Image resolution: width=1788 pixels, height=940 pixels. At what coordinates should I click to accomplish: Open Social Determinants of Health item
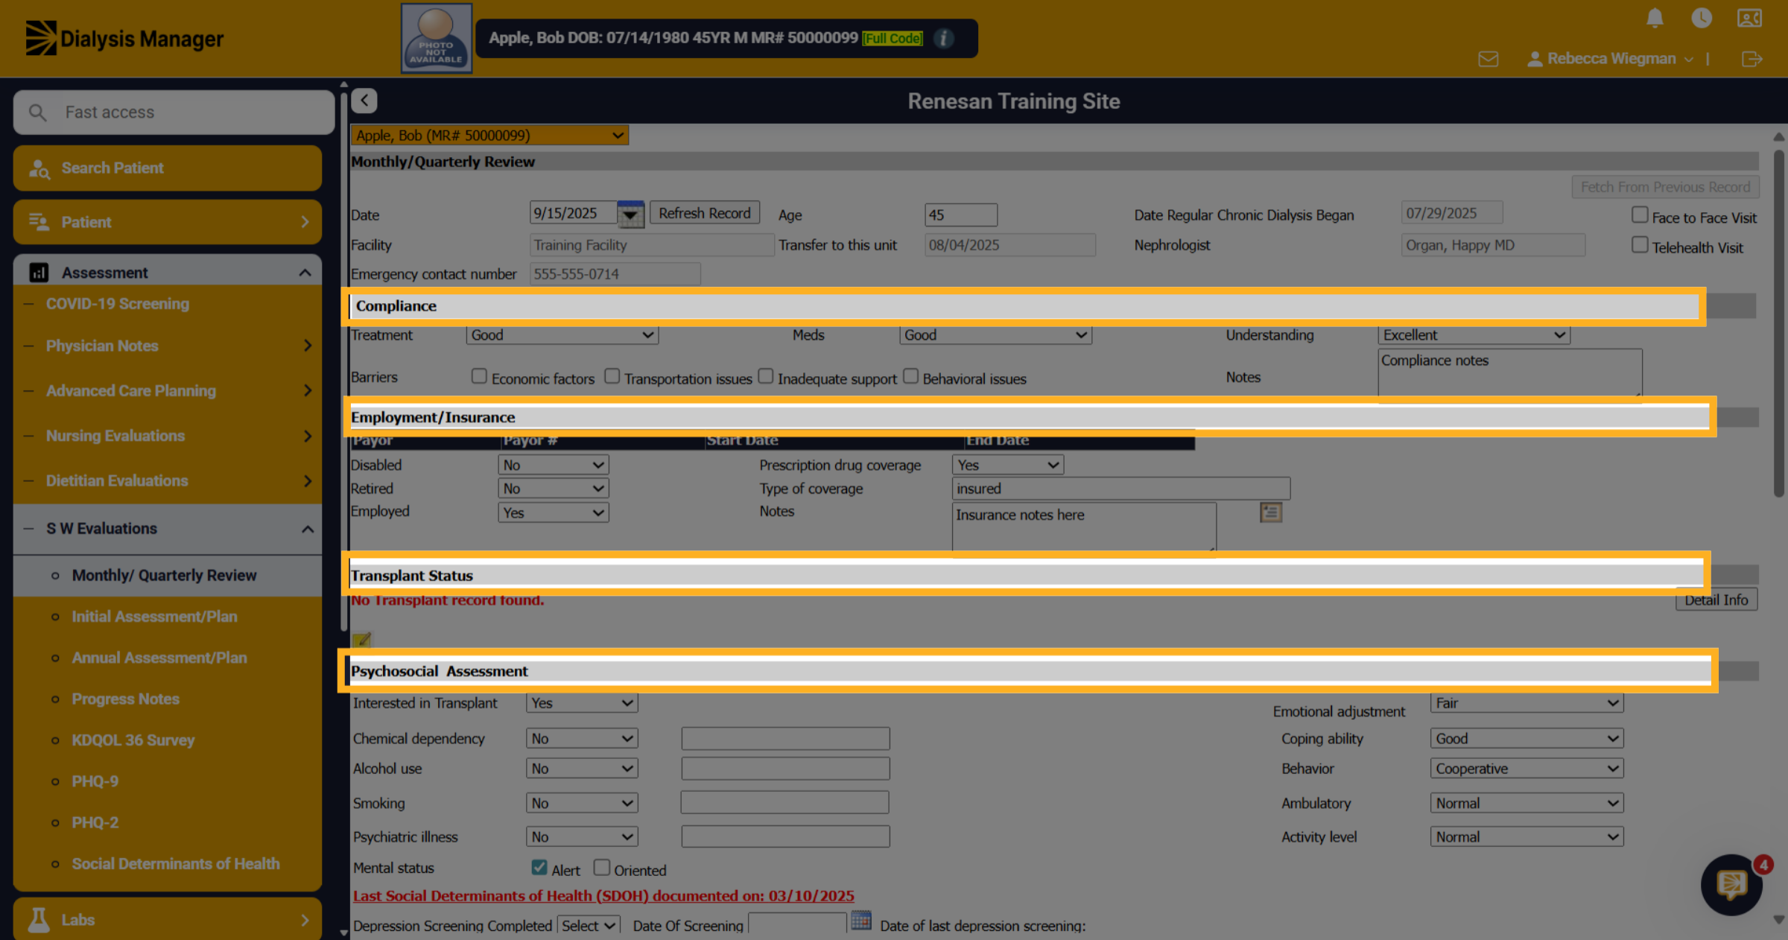(175, 864)
